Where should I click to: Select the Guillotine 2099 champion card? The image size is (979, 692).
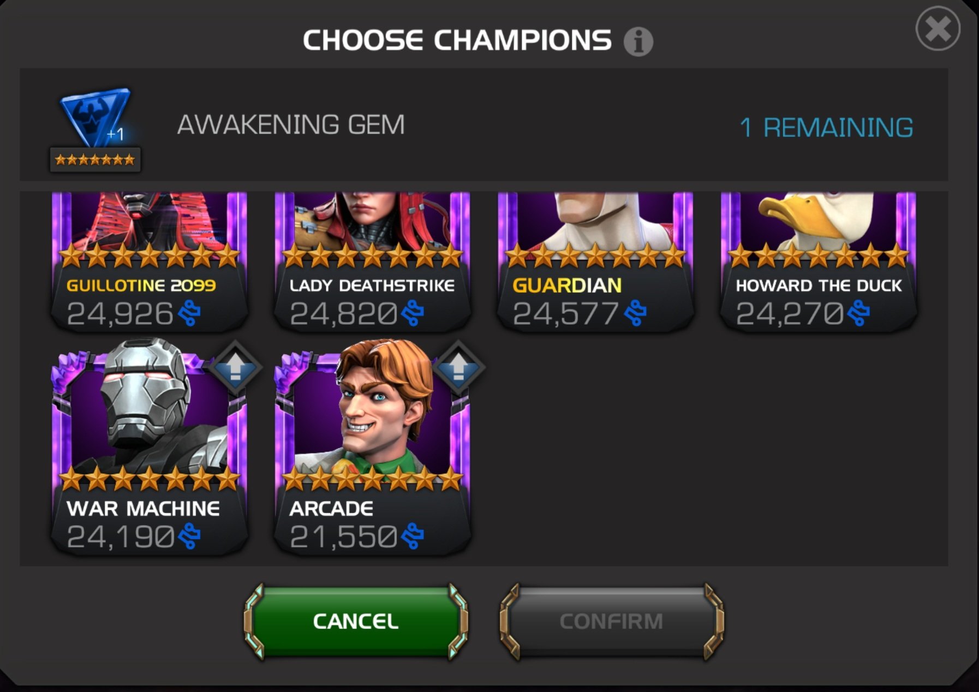150,261
